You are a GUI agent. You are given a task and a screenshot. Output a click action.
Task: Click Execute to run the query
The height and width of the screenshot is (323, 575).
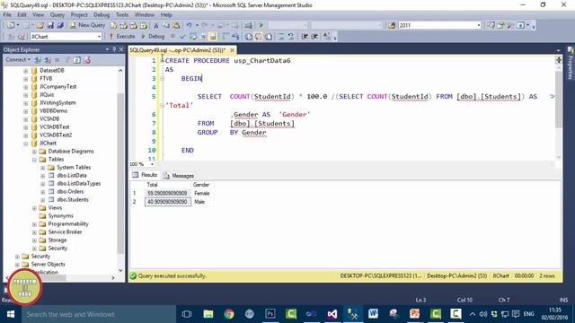122,36
